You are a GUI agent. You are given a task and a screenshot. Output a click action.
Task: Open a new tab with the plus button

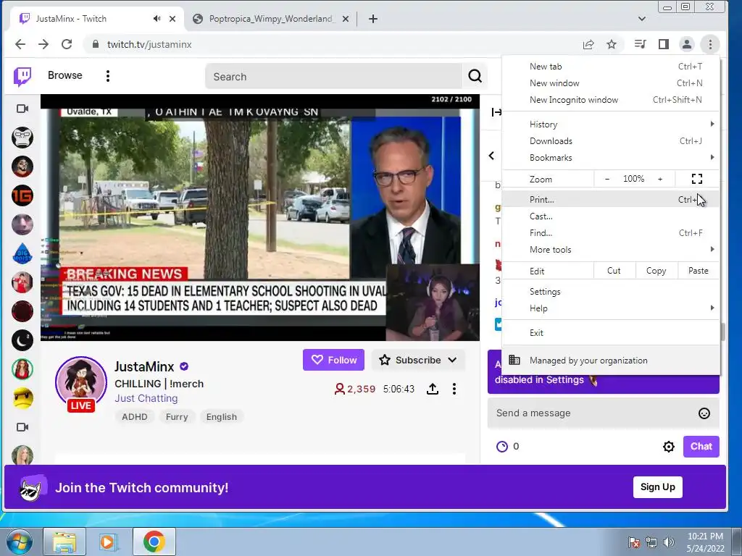click(373, 19)
